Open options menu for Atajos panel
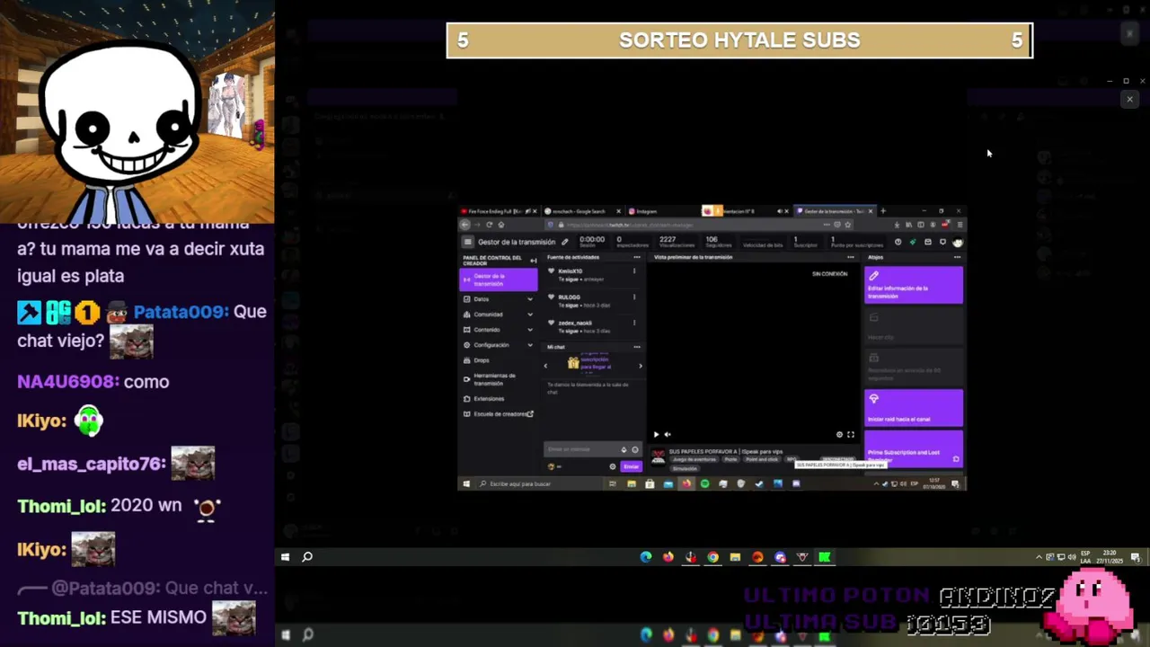The height and width of the screenshot is (647, 1150). point(957,258)
